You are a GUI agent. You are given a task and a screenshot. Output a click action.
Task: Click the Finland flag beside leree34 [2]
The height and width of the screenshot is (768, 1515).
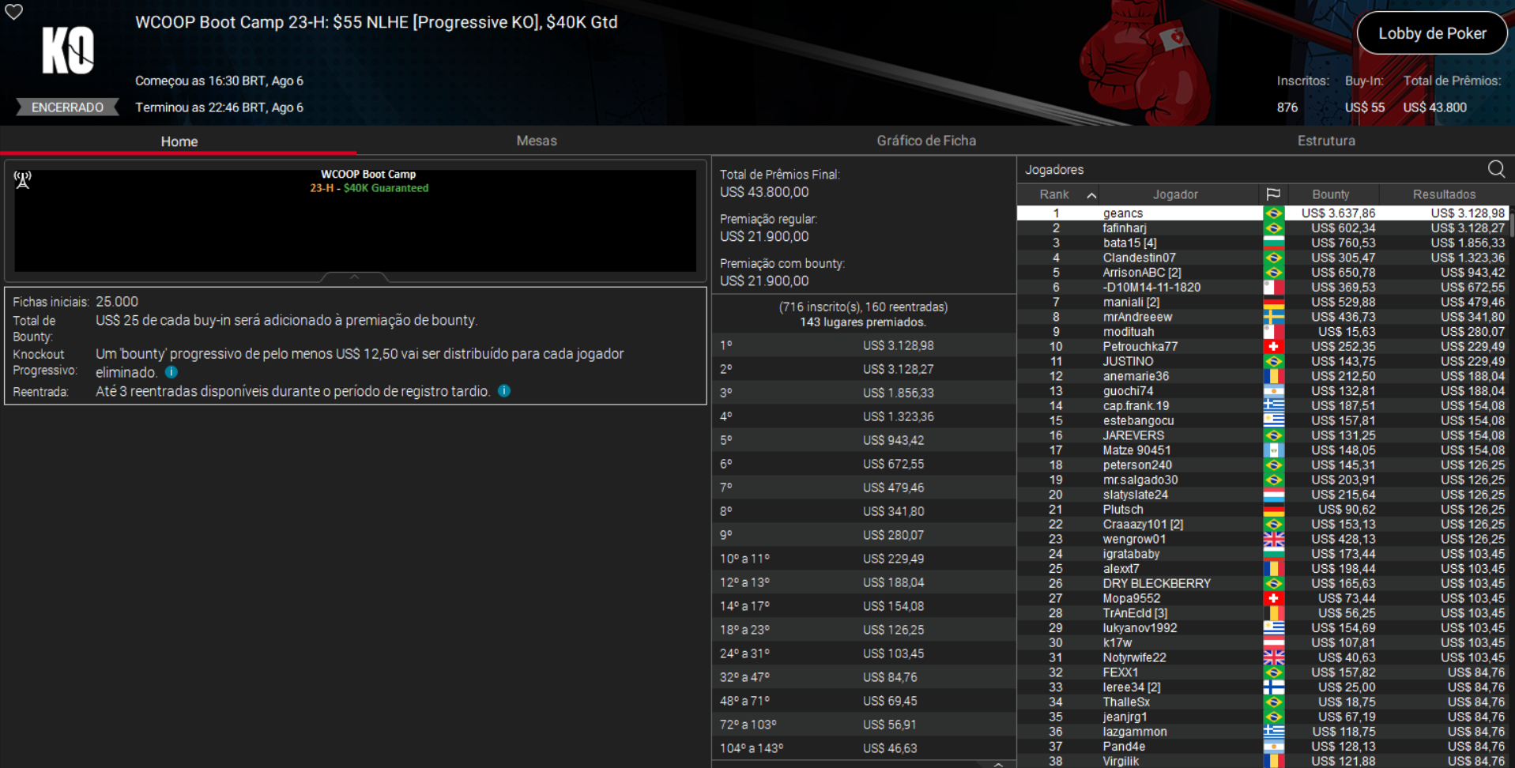click(1273, 687)
